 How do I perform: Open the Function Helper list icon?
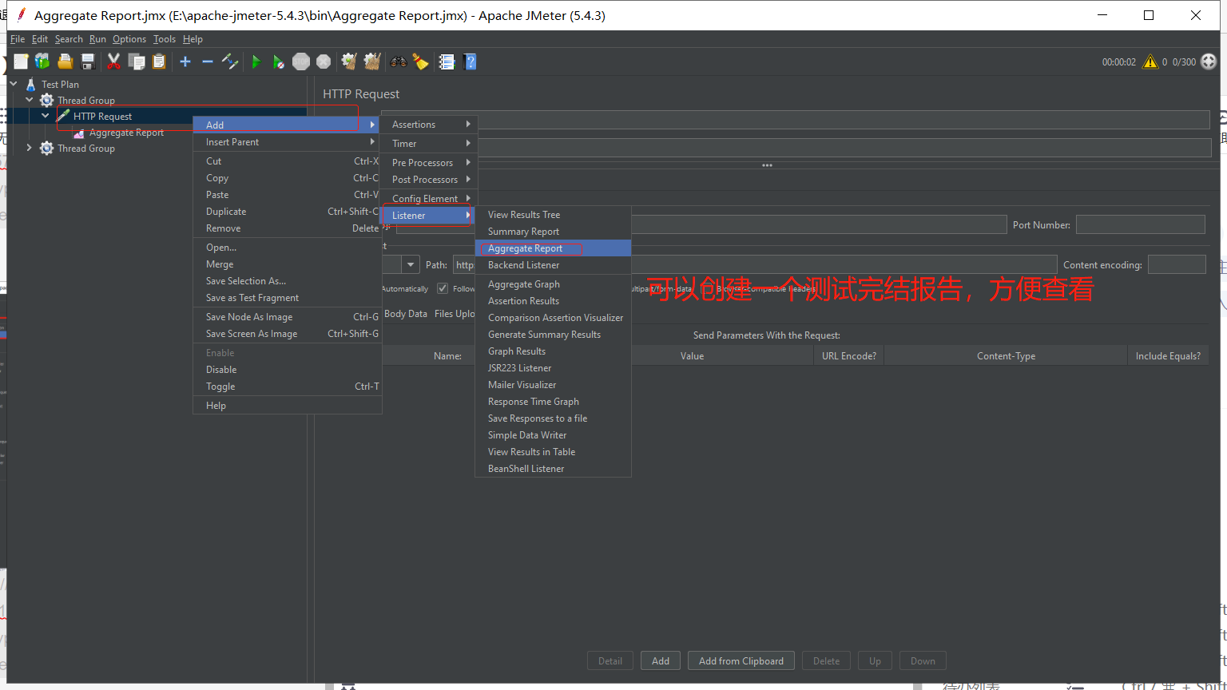pyautogui.click(x=447, y=61)
